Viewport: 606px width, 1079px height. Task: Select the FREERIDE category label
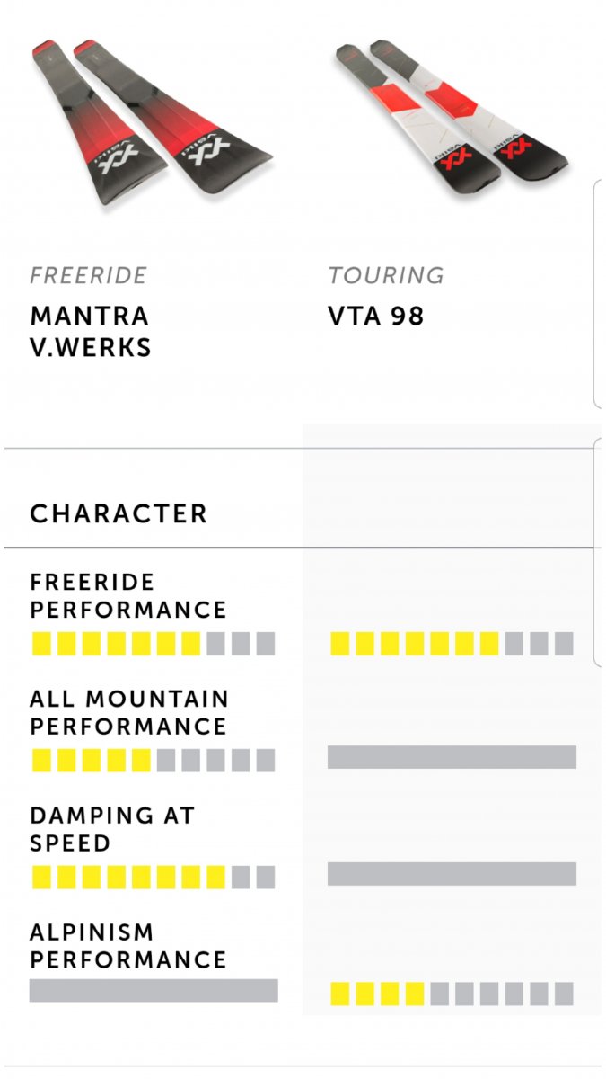tap(88, 275)
